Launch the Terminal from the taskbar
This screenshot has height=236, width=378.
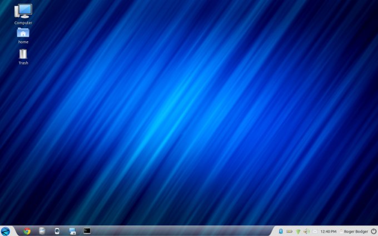(x=87, y=231)
